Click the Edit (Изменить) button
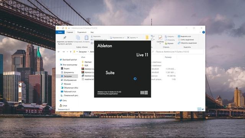The image size is (245, 138). click(x=170, y=40)
